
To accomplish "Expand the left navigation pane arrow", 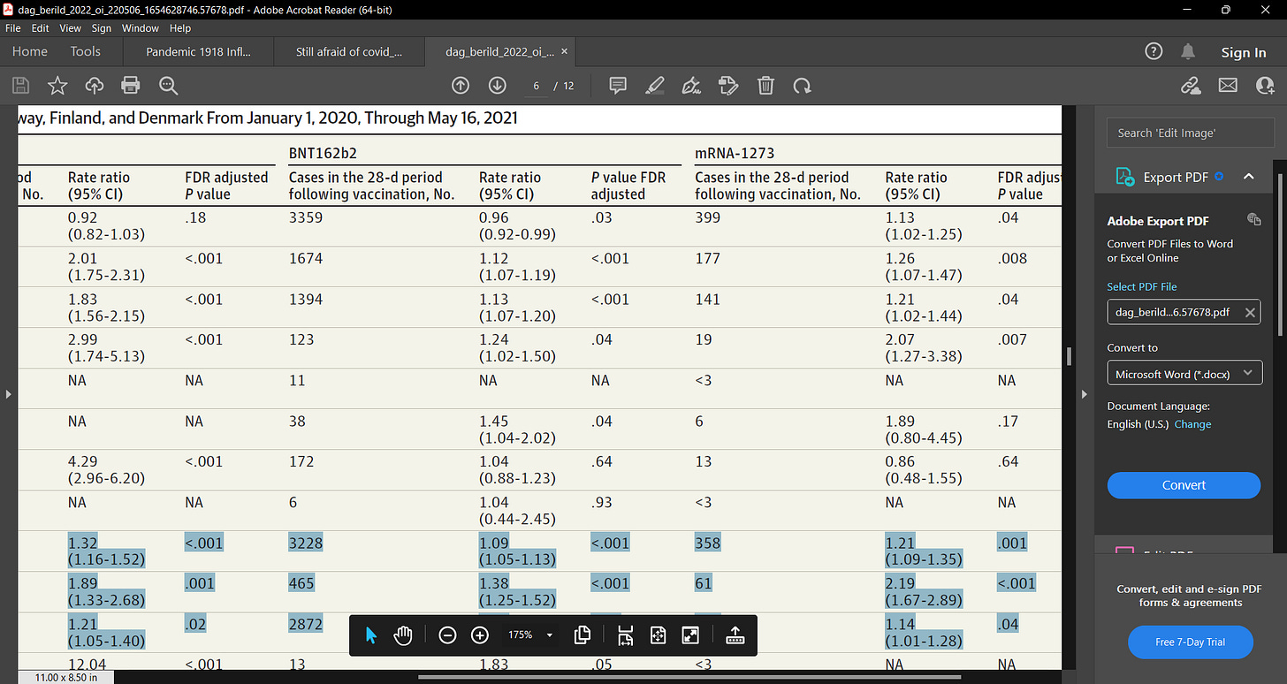I will [8, 393].
